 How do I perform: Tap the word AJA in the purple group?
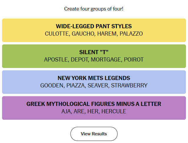tap(67, 111)
